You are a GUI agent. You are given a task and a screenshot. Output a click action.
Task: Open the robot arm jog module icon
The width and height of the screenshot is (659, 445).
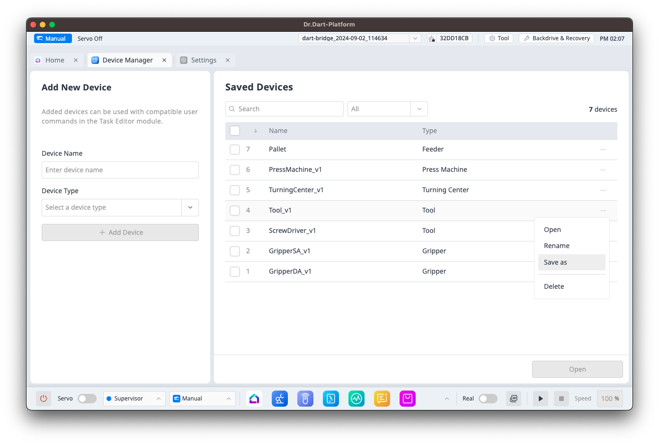tap(280, 399)
